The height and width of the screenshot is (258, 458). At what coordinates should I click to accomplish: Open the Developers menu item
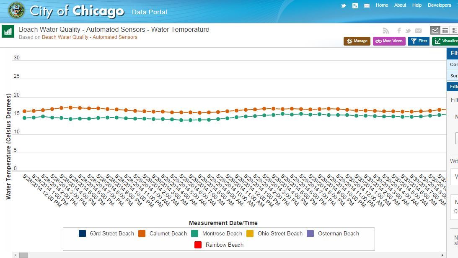point(439,5)
